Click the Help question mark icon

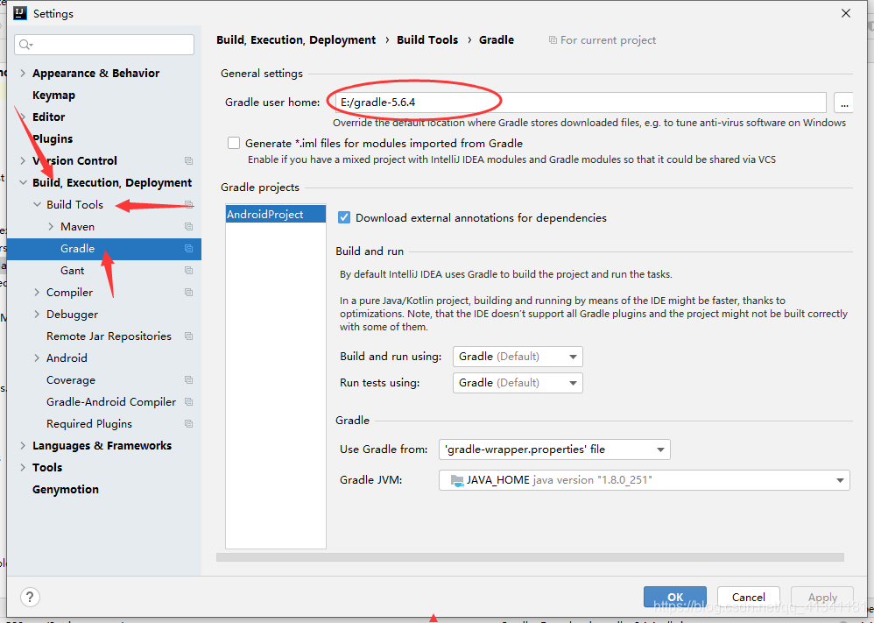29,597
